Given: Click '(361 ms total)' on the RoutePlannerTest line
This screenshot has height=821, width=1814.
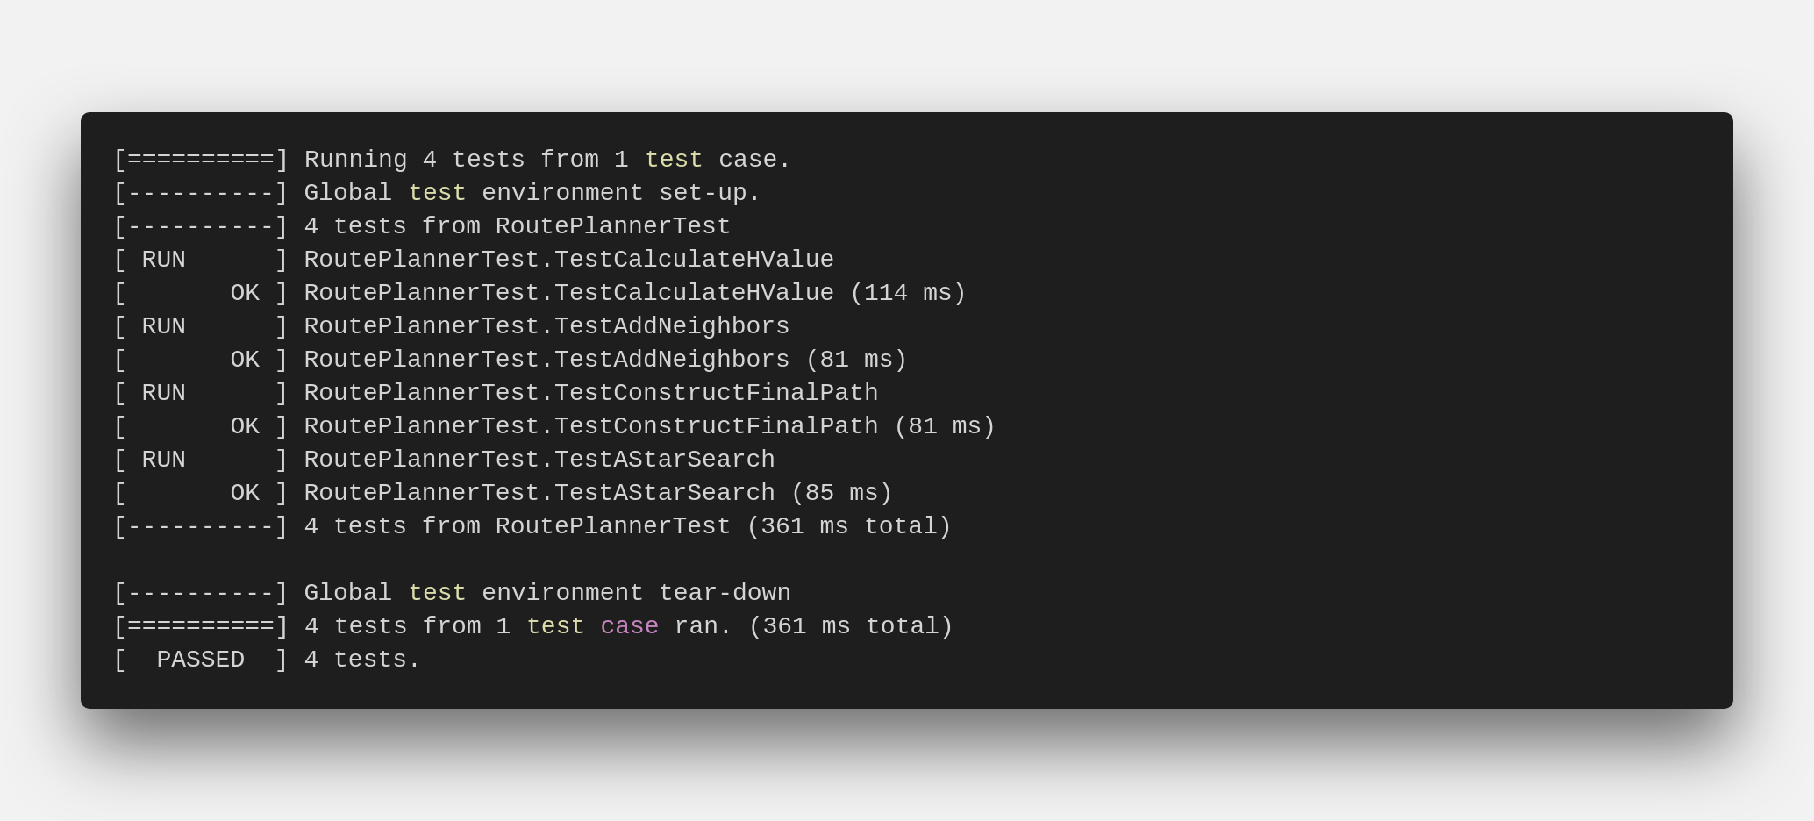Looking at the screenshot, I should [848, 526].
